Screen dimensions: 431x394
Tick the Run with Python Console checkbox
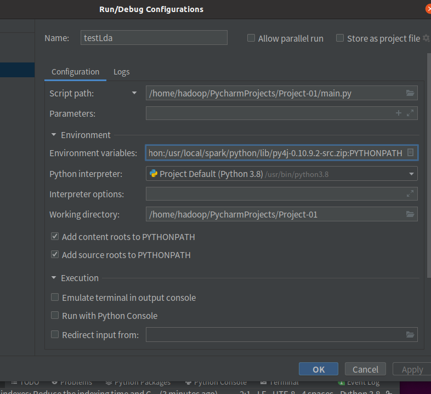[55, 316]
